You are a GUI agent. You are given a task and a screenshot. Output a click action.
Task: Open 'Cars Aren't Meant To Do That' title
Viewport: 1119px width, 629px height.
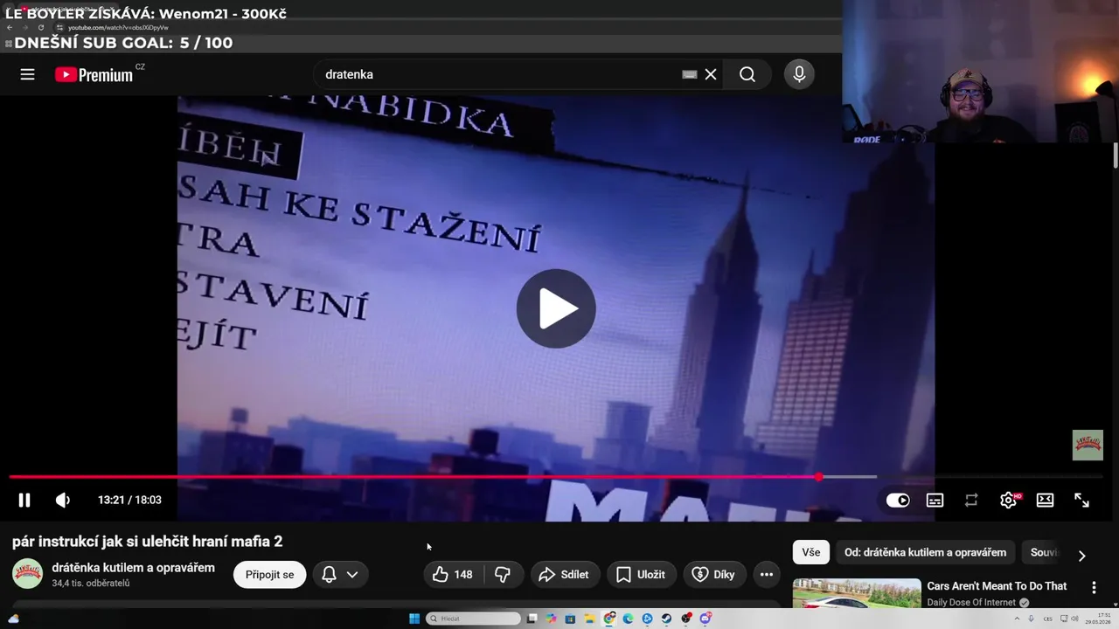tap(997, 586)
